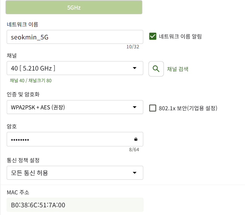This screenshot has height=215, width=245.
Task: Enable the 802.1x 보안 checkbox
Action: click(153, 108)
